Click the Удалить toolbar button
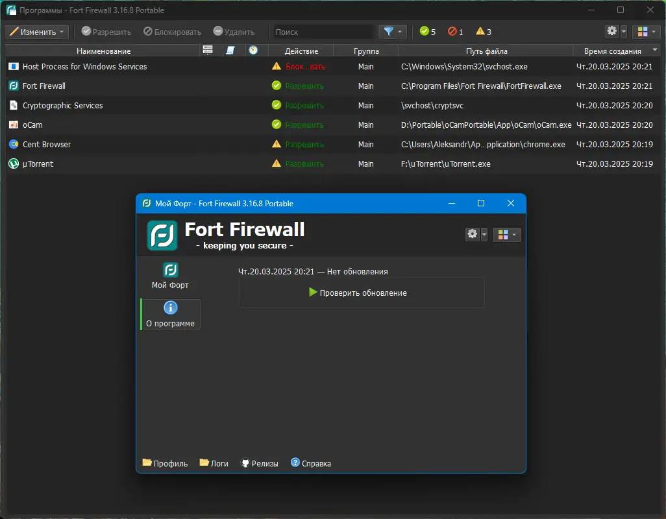Image resolution: width=666 pixels, height=519 pixels. (234, 32)
